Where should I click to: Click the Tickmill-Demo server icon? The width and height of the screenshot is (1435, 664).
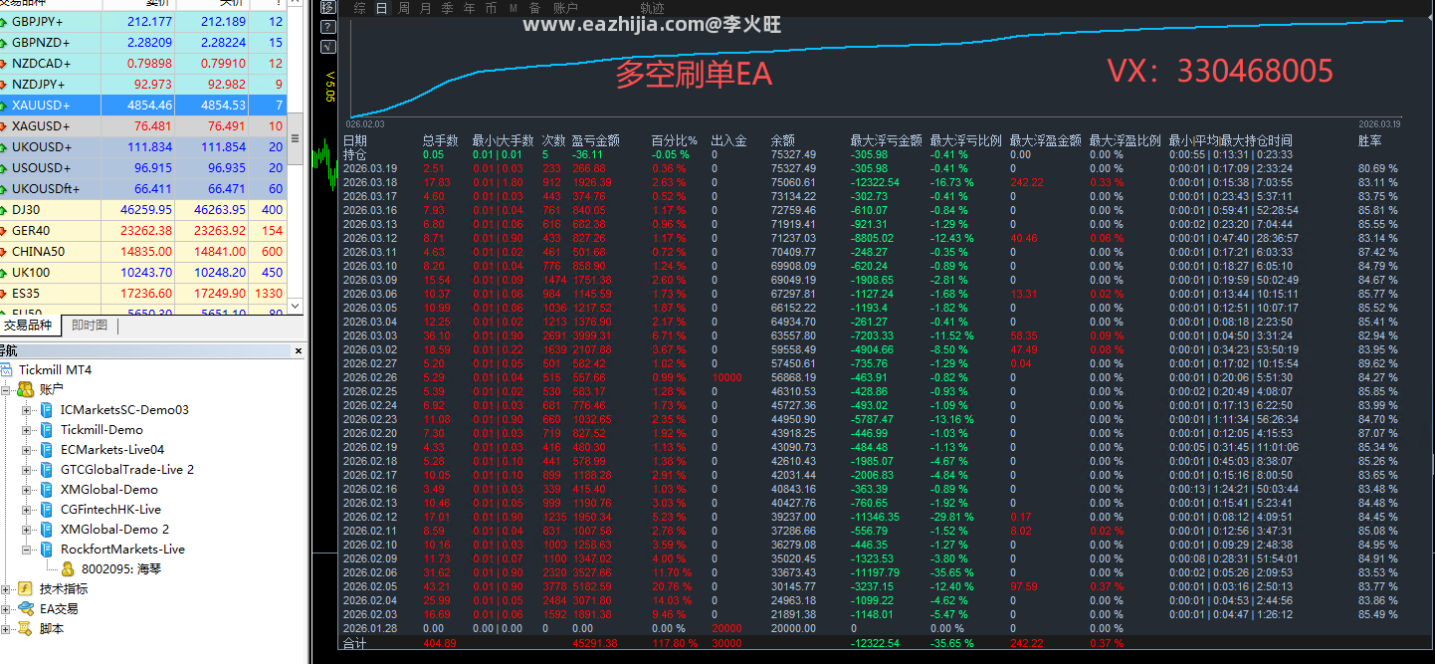(x=46, y=430)
